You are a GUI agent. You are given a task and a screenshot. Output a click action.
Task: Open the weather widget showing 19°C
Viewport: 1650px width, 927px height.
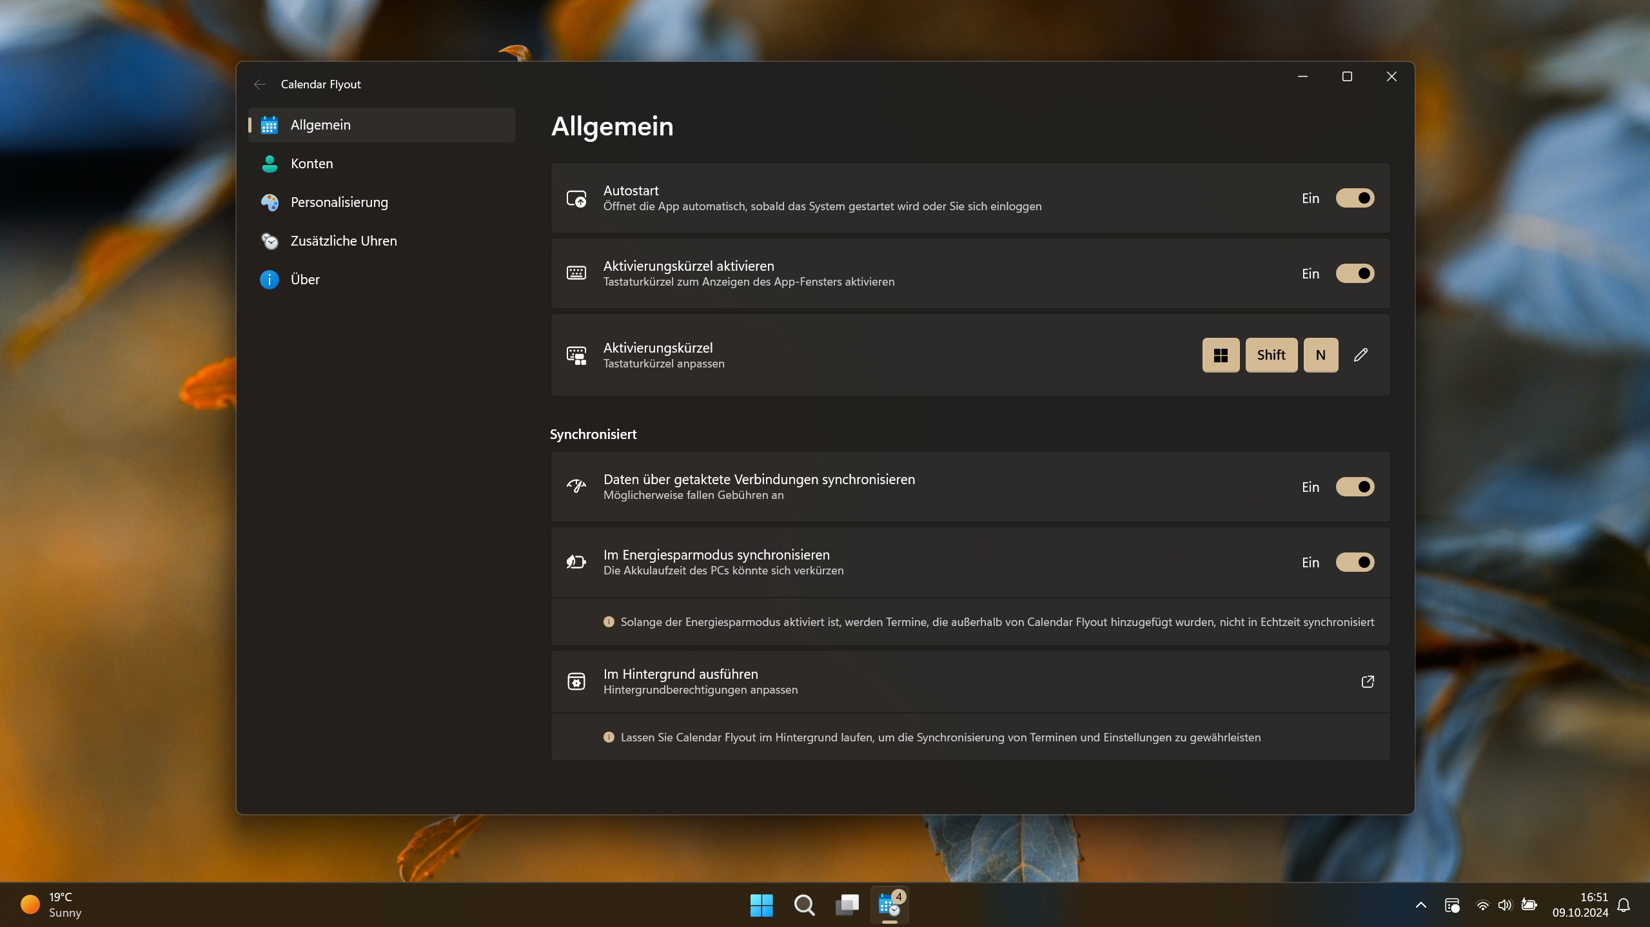pyautogui.click(x=52, y=906)
